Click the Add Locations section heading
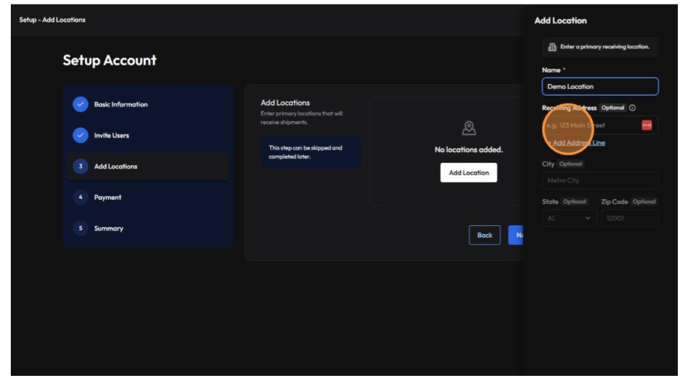The width and height of the screenshot is (688, 382). (x=285, y=103)
